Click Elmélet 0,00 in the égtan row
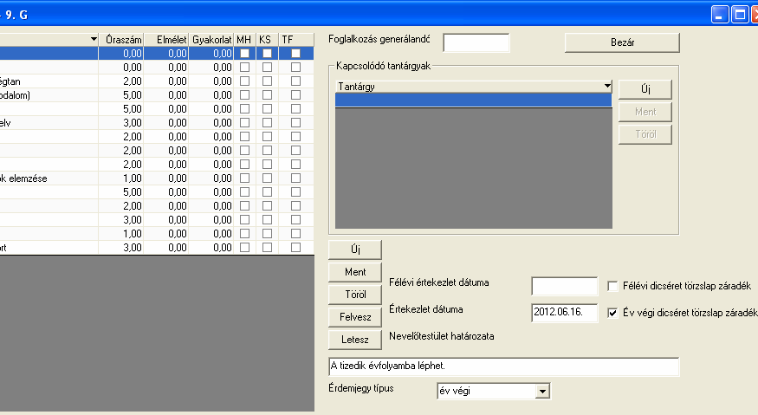 [x=166, y=81]
